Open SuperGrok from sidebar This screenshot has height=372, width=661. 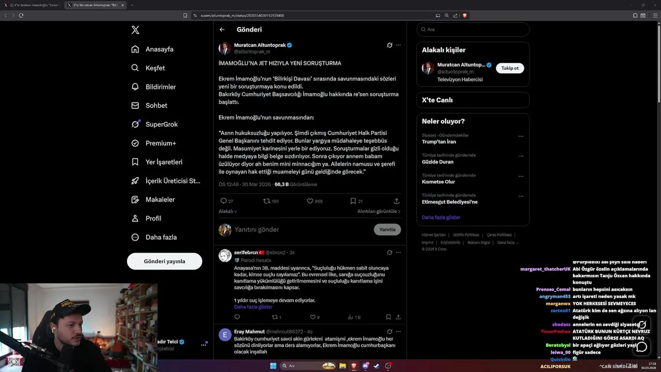coord(154,125)
